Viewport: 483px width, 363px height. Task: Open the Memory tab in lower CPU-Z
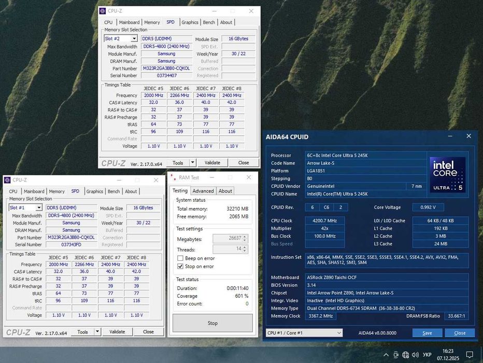tap(56, 192)
